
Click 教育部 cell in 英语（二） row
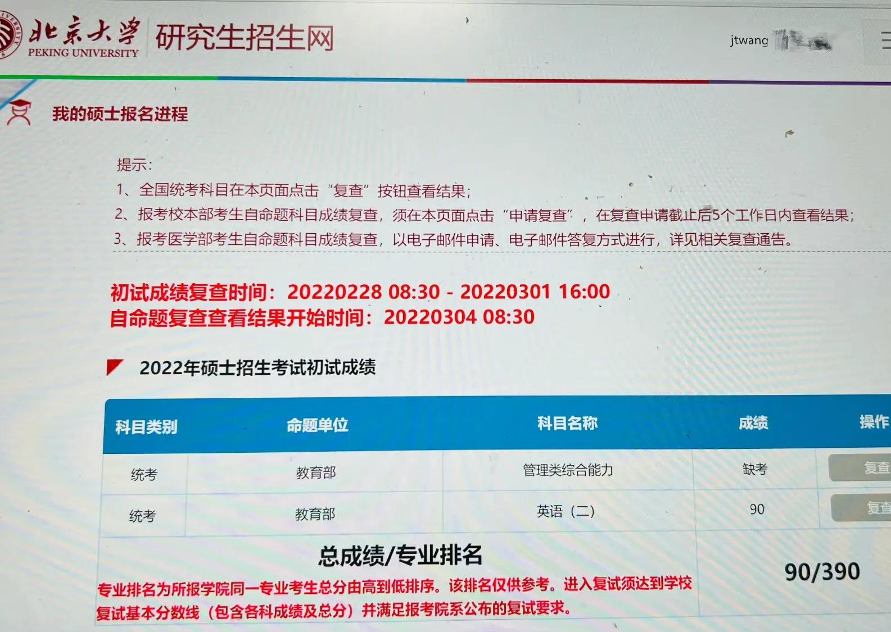315,514
